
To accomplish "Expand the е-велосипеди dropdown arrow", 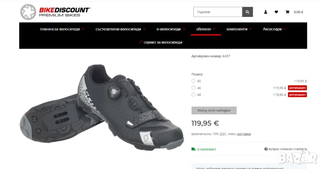I will tap(184, 29).
